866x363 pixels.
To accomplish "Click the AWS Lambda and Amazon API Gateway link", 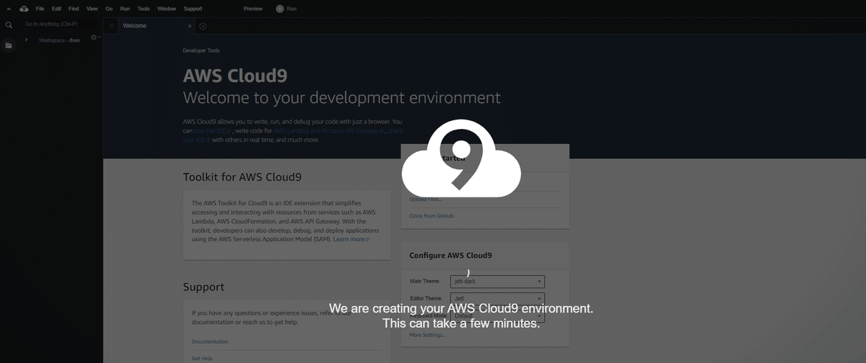I will pos(328,131).
